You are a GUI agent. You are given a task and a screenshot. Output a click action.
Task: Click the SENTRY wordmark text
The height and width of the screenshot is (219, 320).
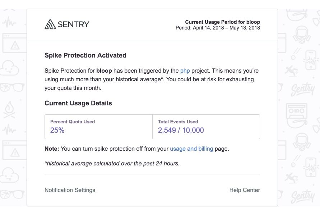(73, 24)
